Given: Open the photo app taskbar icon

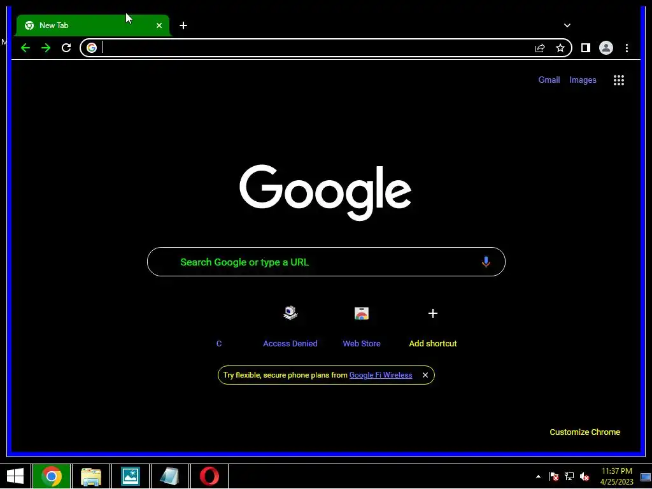Looking at the screenshot, I should (x=130, y=476).
